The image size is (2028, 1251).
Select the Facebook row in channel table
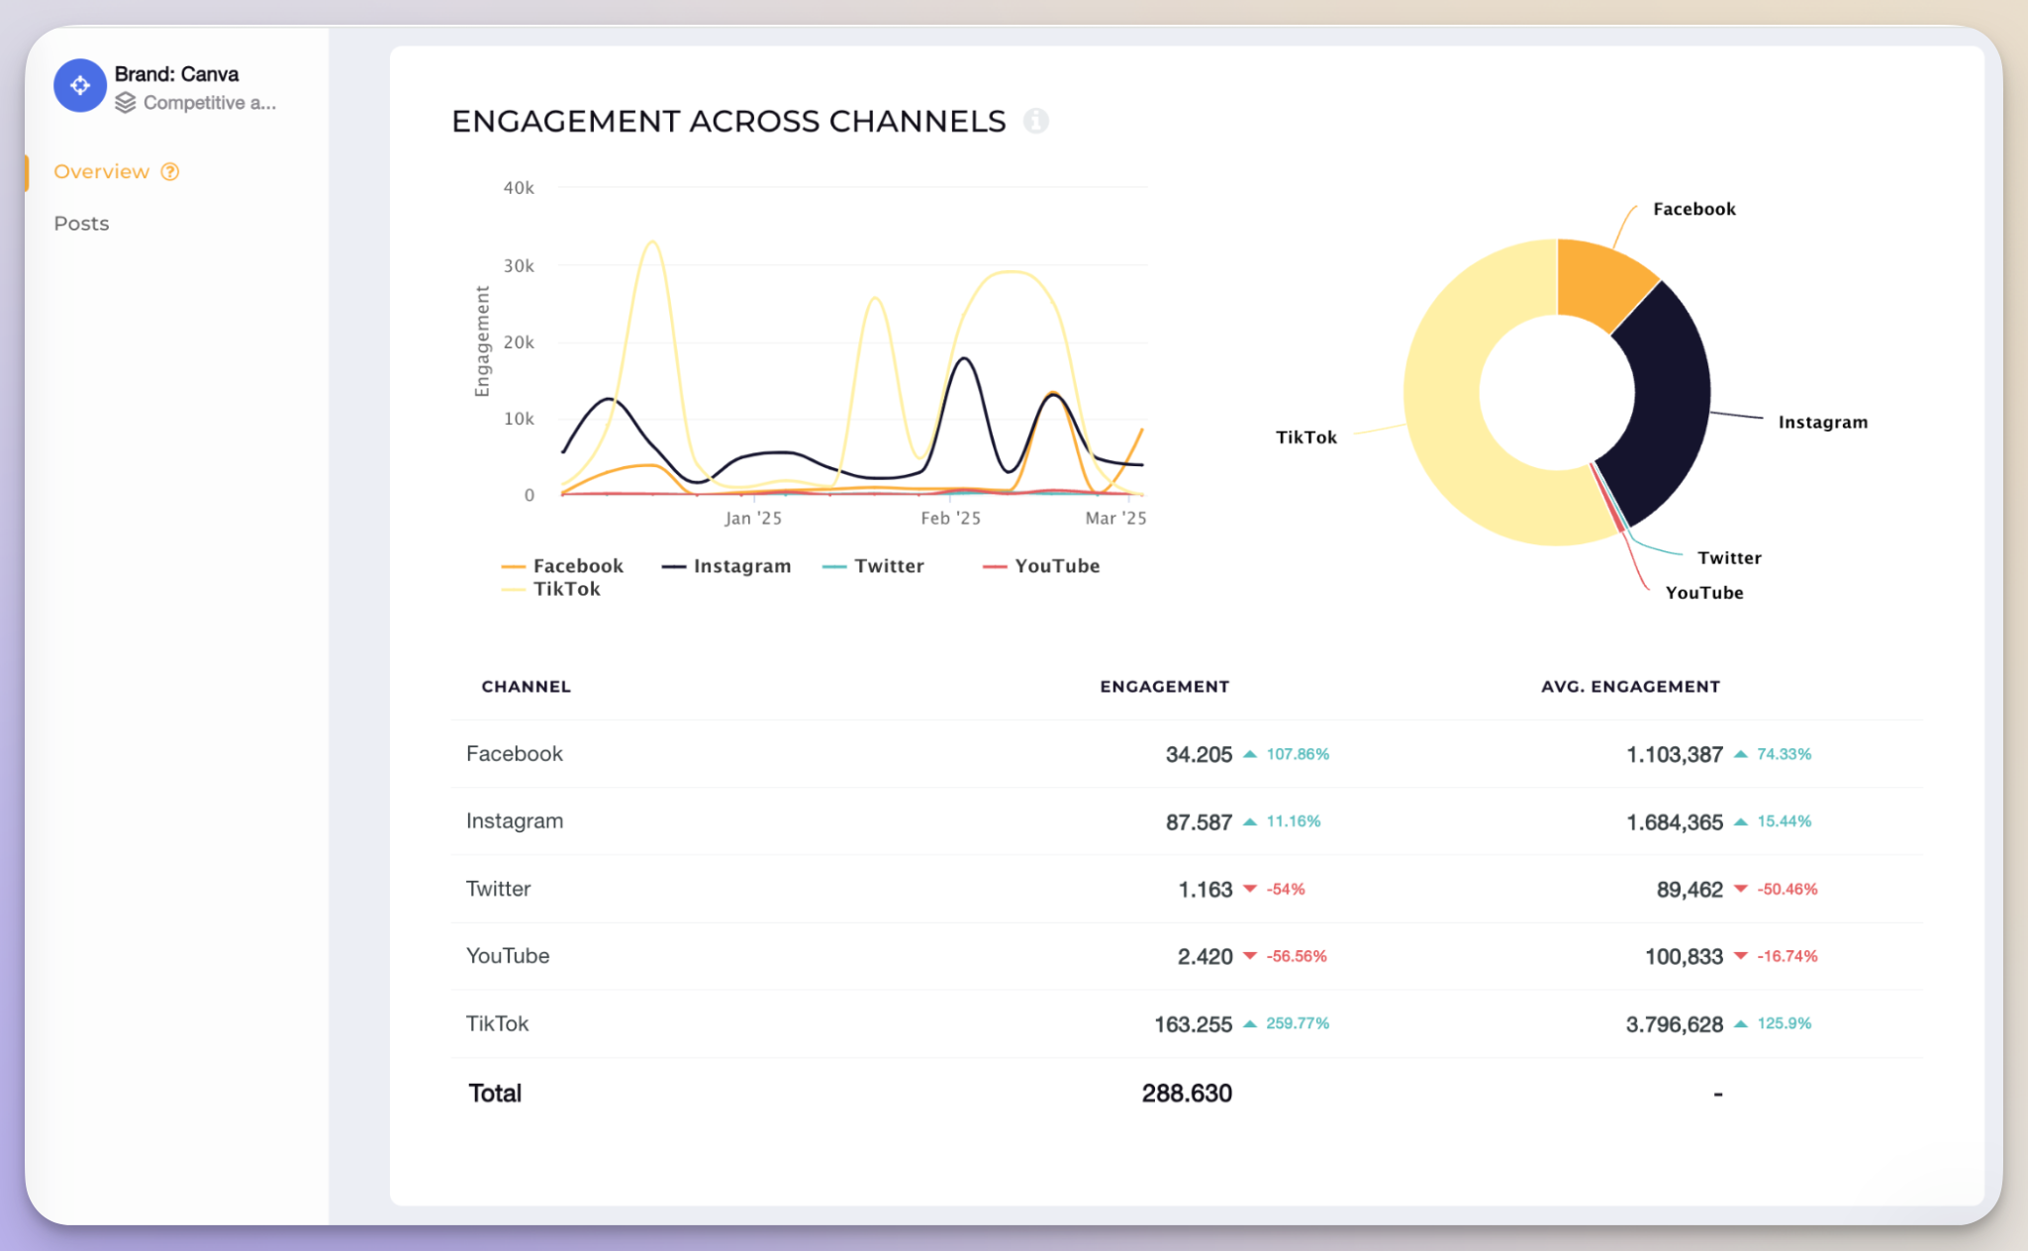1187,754
